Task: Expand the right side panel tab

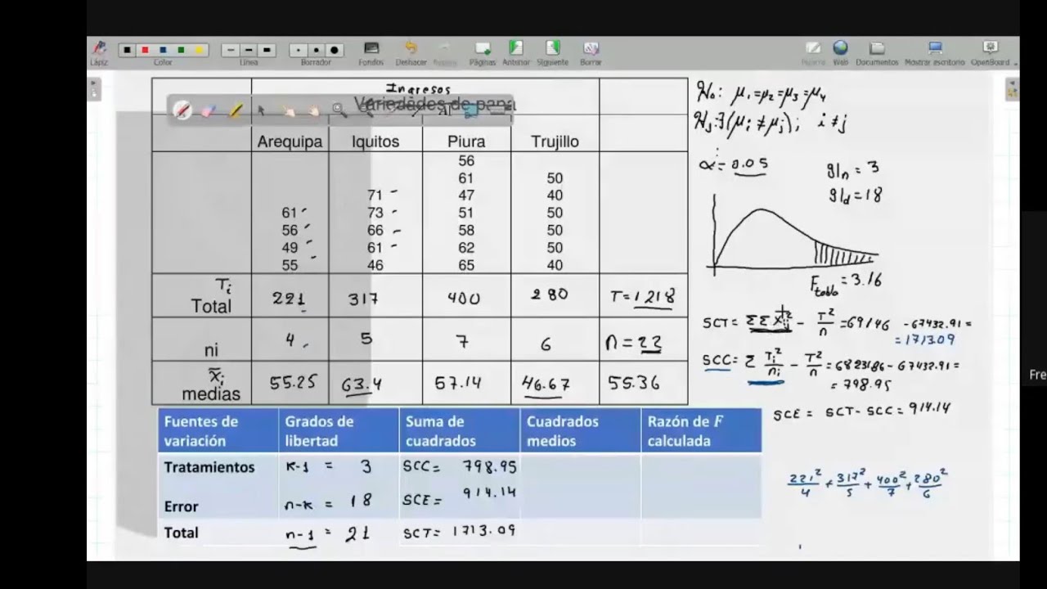Action: (x=1013, y=90)
